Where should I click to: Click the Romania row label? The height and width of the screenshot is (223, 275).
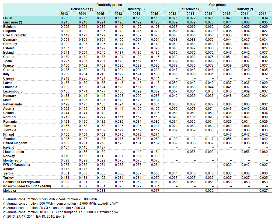[10, 122]
